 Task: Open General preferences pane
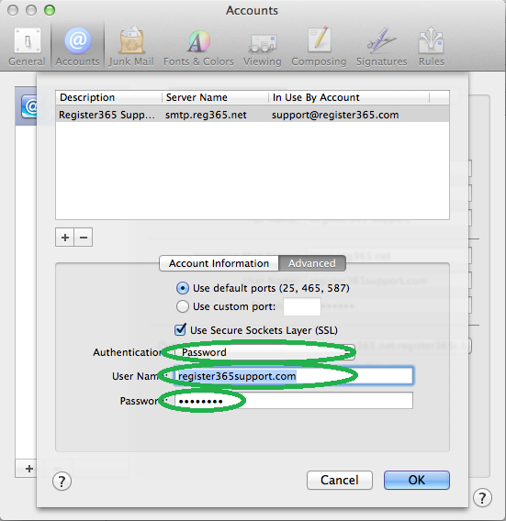tap(27, 47)
